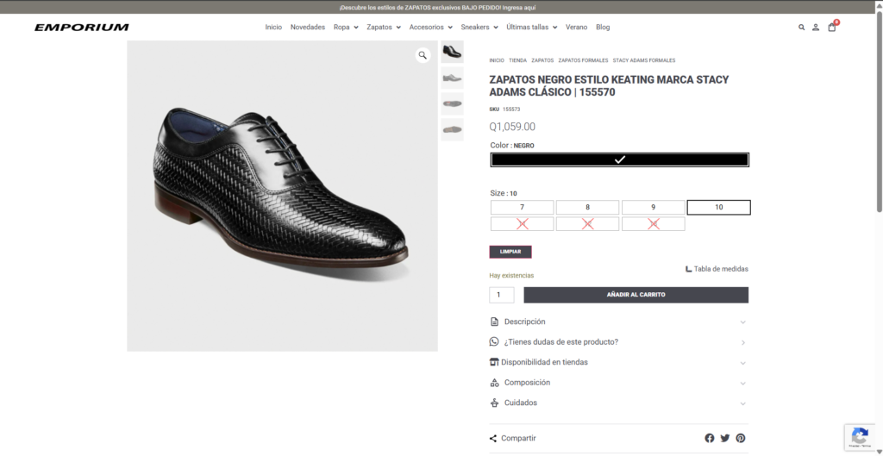Open the Blog menu item
Image resolution: width=883 pixels, height=456 pixels.
click(x=603, y=27)
